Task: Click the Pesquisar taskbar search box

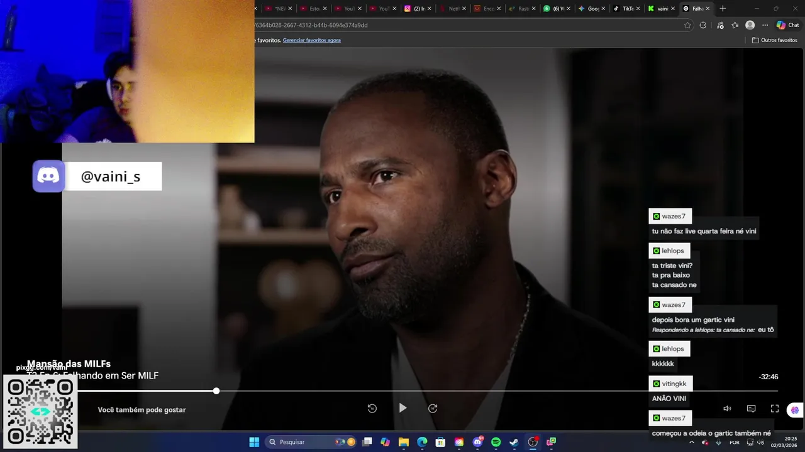Action: pos(312,442)
